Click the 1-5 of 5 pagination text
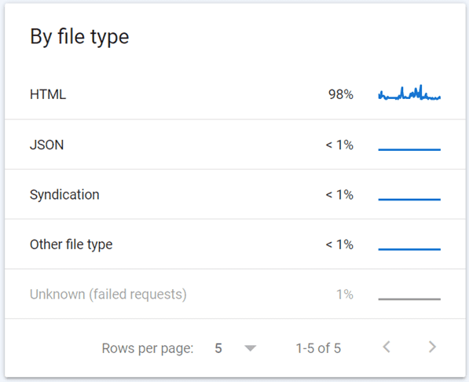The width and height of the screenshot is (469, 382). pos(318,348)
